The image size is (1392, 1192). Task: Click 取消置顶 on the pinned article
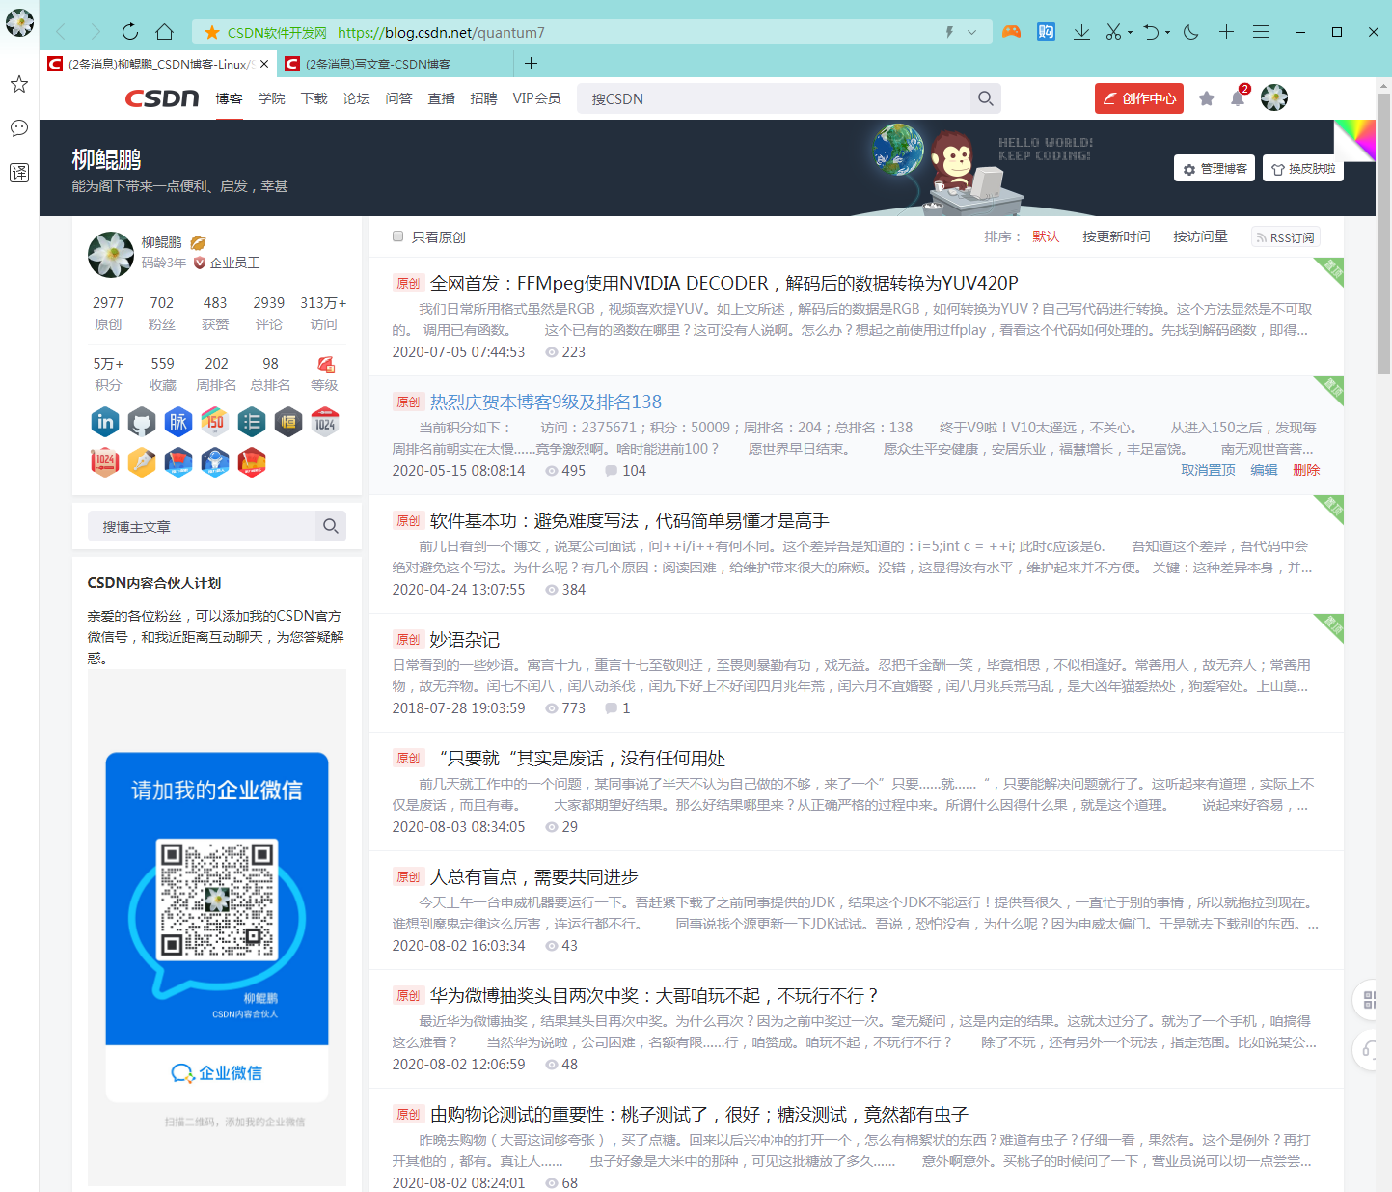coord(1209,470)
